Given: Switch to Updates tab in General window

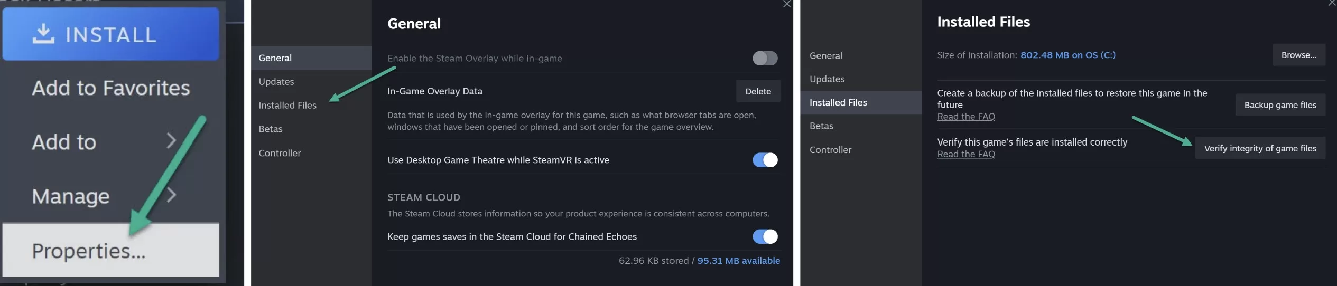Looking at the screenshot, I should point(276,82).
